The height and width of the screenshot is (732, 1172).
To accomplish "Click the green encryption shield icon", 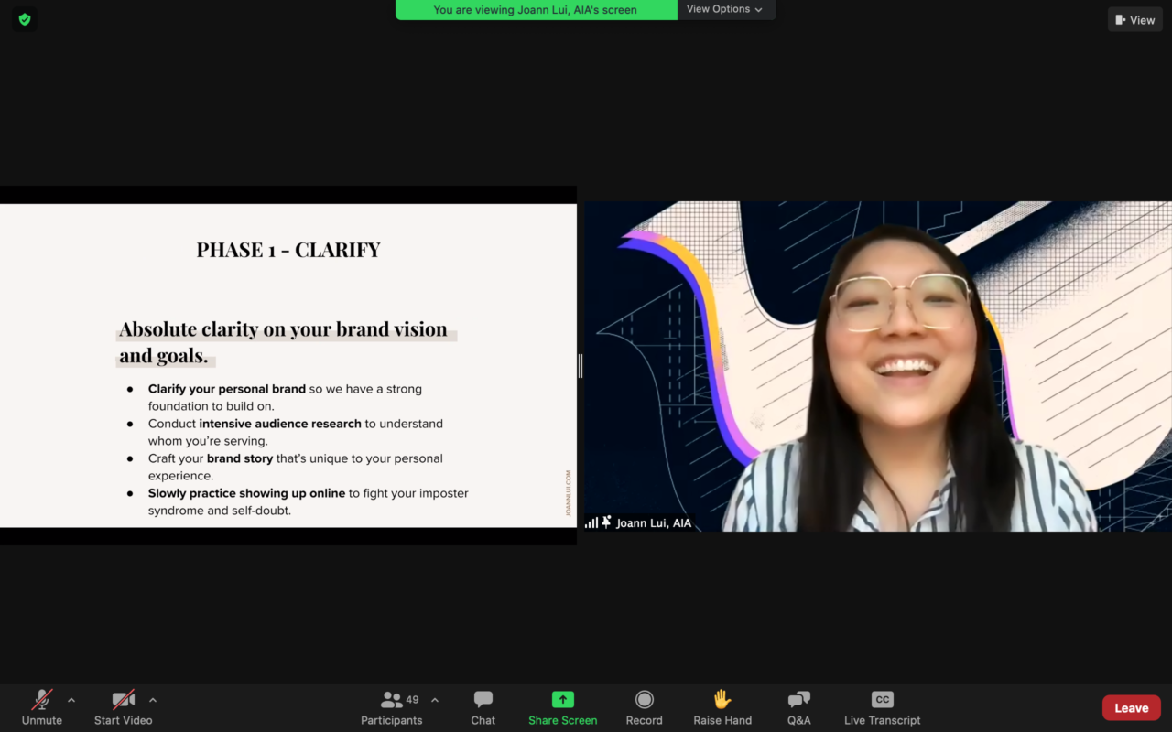I will (25, 19).
